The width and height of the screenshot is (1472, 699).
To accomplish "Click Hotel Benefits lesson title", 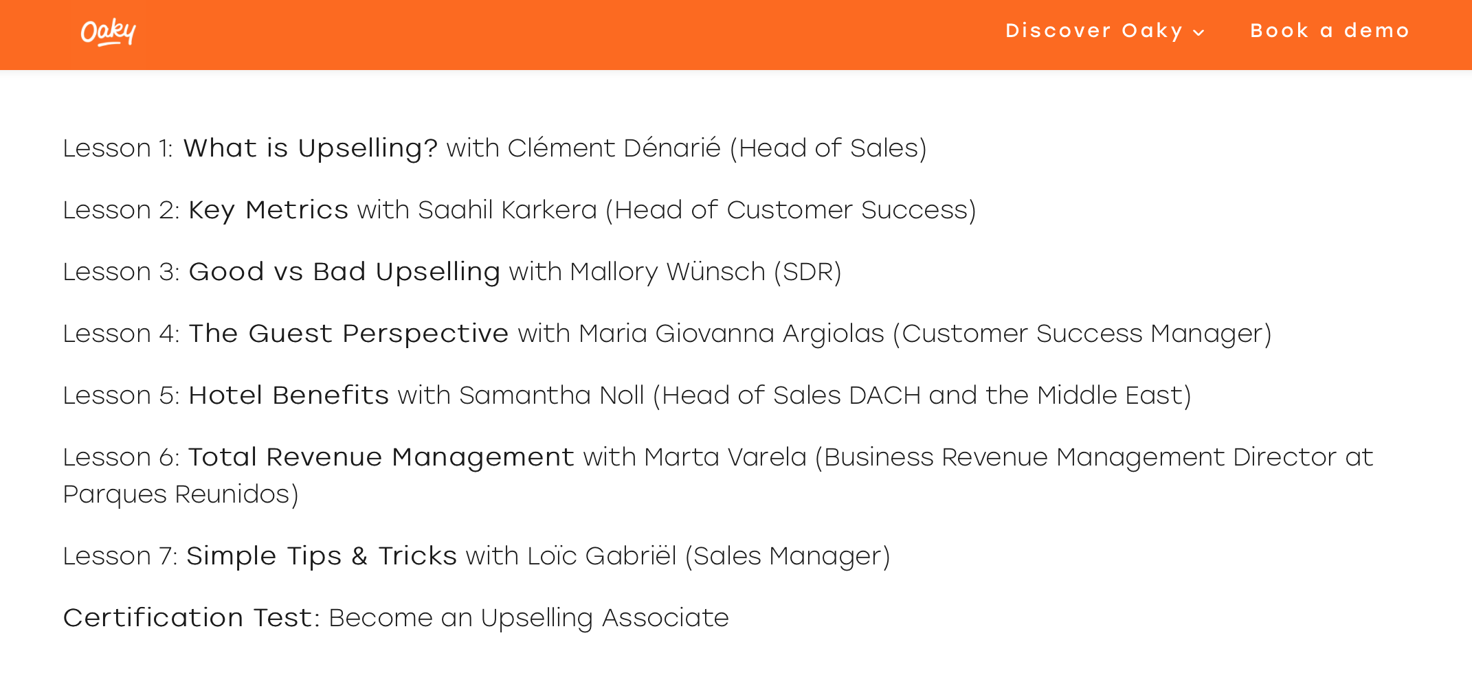I will coord(289,396).
